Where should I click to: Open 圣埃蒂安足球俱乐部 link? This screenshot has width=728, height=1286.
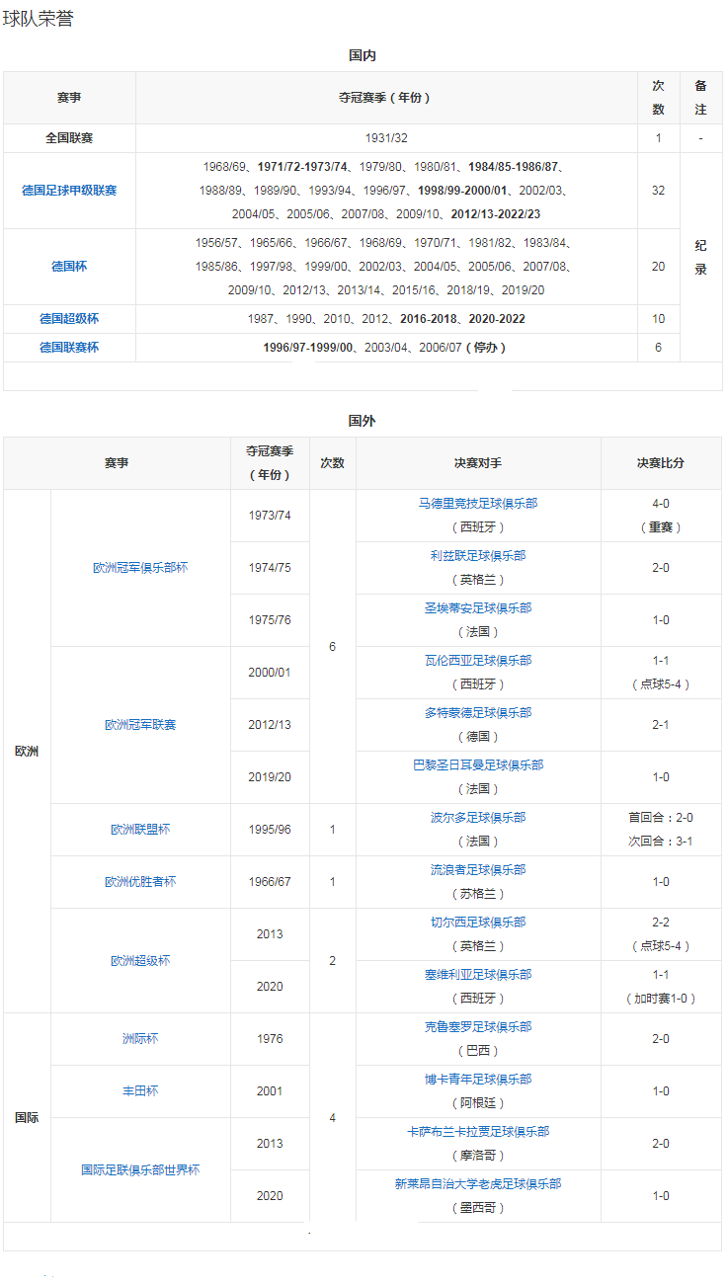coord(478,608)
